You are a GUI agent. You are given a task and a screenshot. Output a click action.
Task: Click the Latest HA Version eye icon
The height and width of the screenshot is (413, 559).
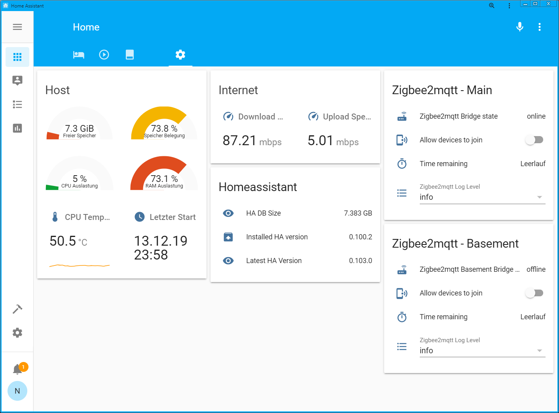point(228,261)
